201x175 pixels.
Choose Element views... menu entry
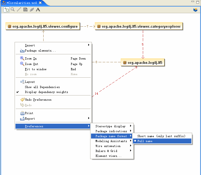point(112,156)
